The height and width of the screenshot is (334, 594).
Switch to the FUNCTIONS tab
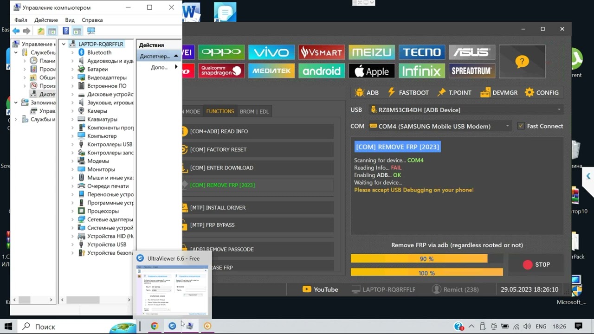220,111
